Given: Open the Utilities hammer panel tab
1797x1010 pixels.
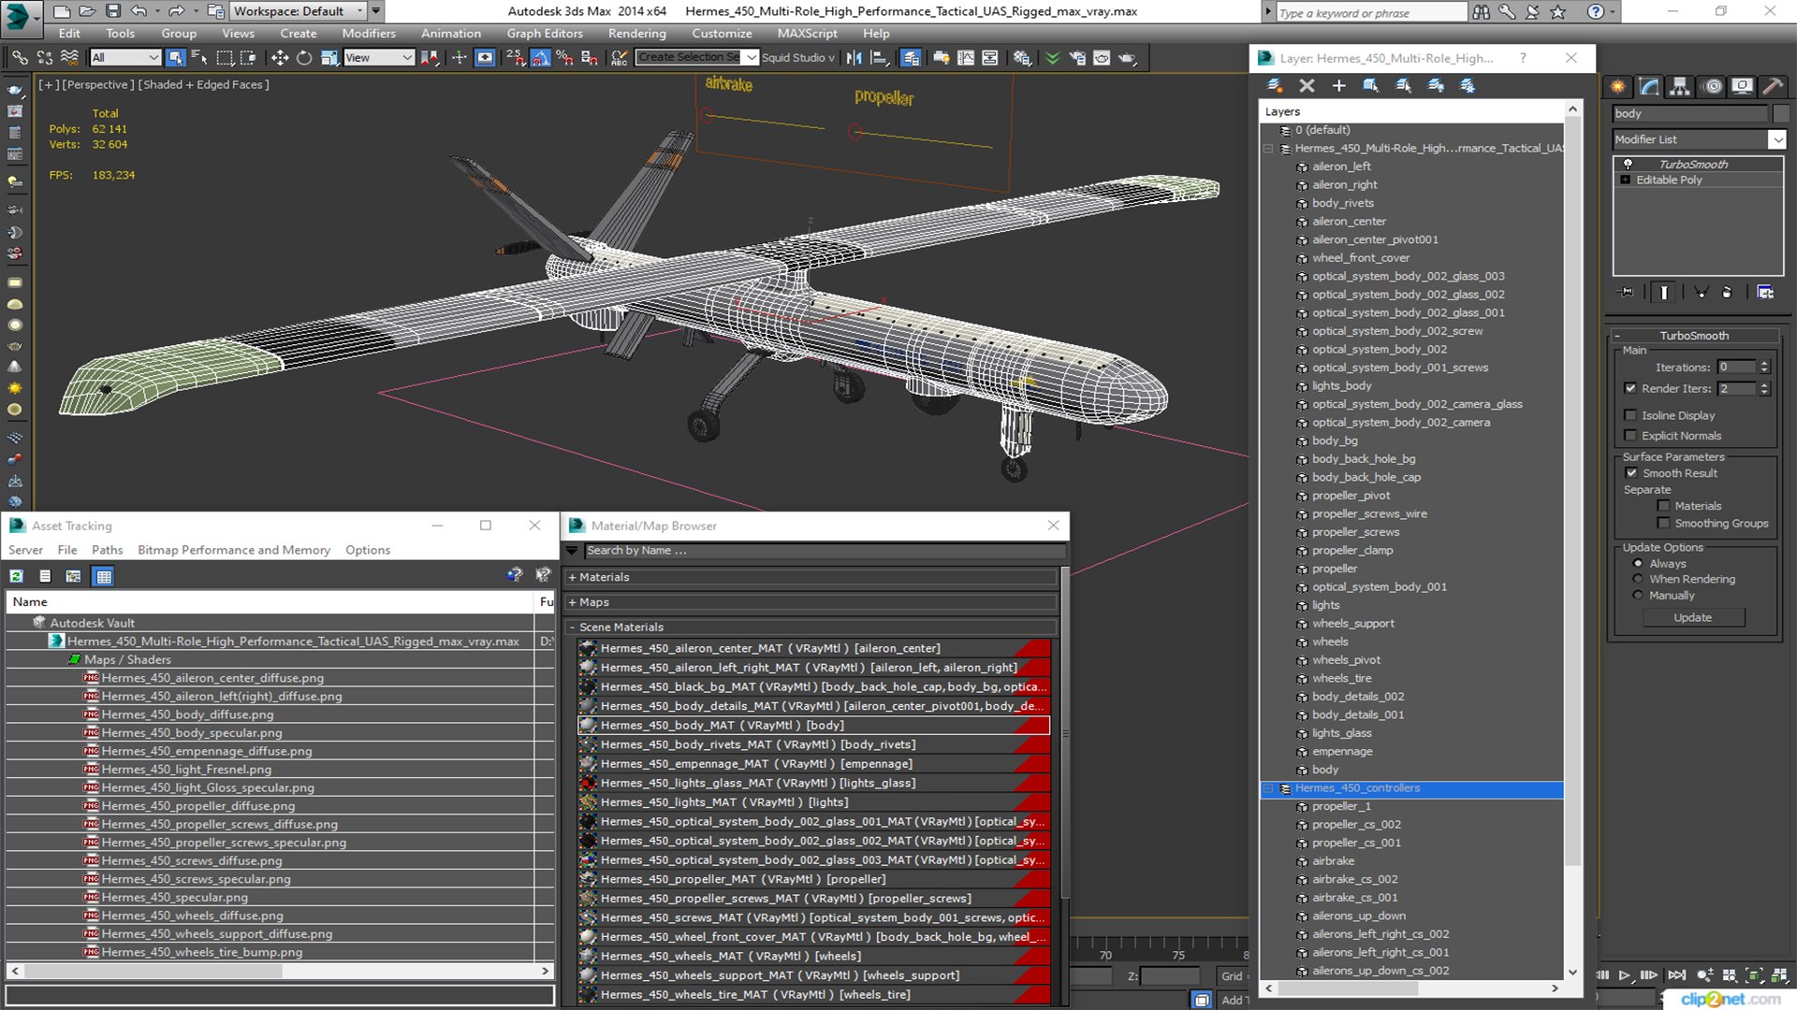Looking at the screenshot, I should [1772, 87].
